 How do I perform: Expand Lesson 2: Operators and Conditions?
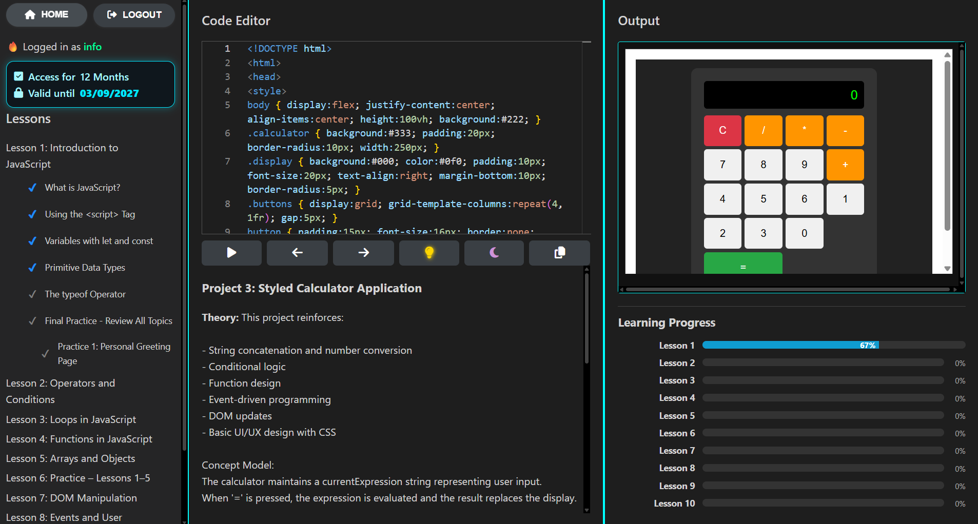click(60, 391)
